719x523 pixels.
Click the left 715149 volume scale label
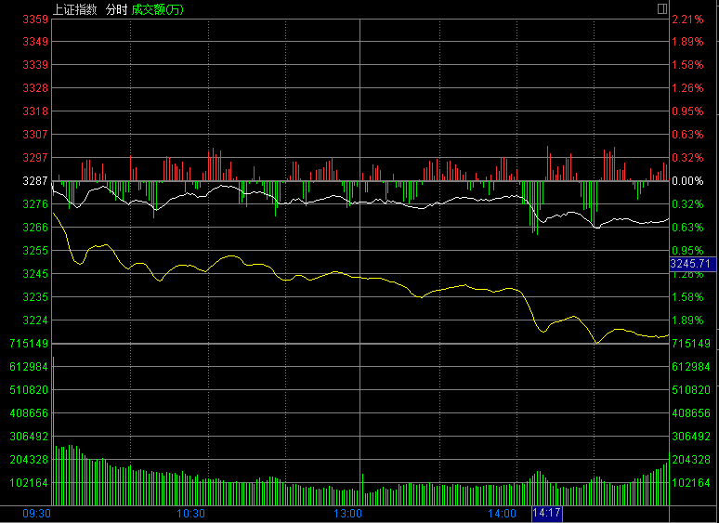[x=29, y=344]
